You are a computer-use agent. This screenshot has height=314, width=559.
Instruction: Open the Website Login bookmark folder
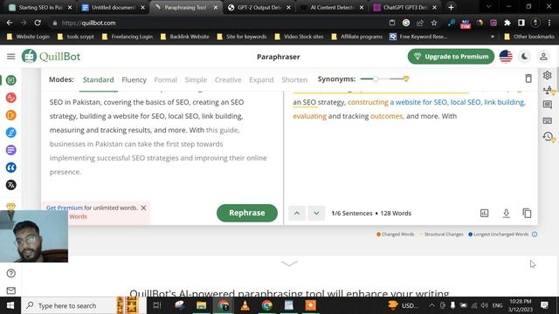click(28, 37)
